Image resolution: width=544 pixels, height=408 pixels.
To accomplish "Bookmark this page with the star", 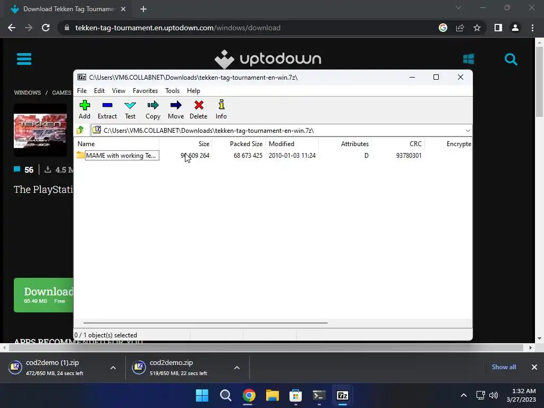I will (x=477, y=28).
